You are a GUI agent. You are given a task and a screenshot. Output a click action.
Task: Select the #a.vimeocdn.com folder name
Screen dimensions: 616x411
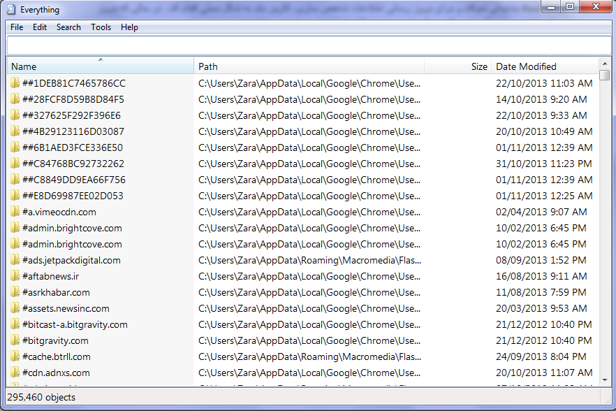[59, 212]
